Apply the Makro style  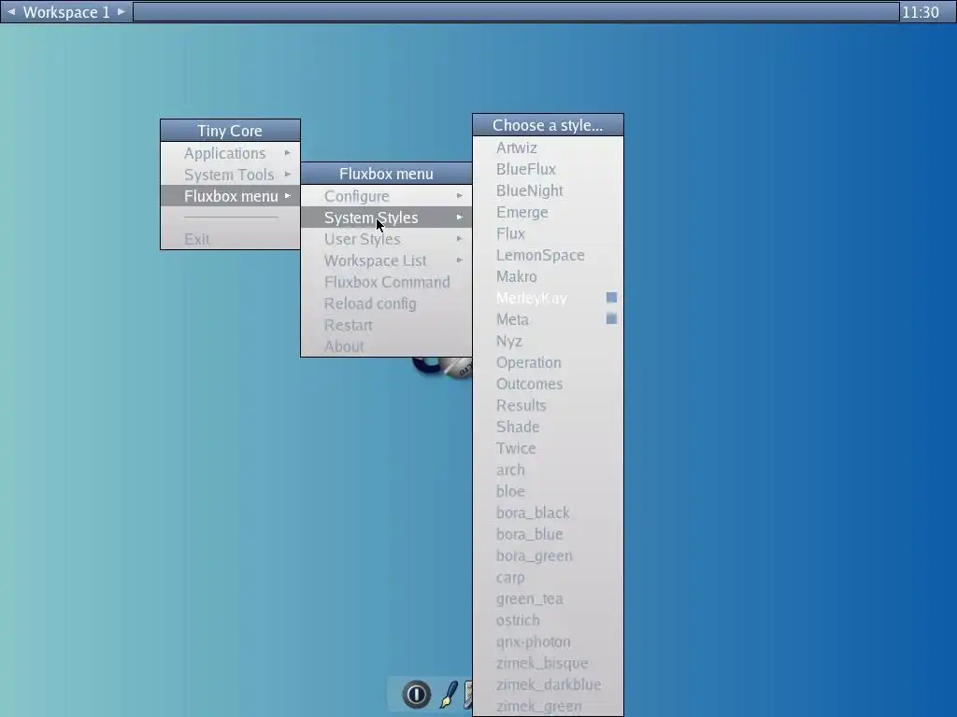[548, 276]
